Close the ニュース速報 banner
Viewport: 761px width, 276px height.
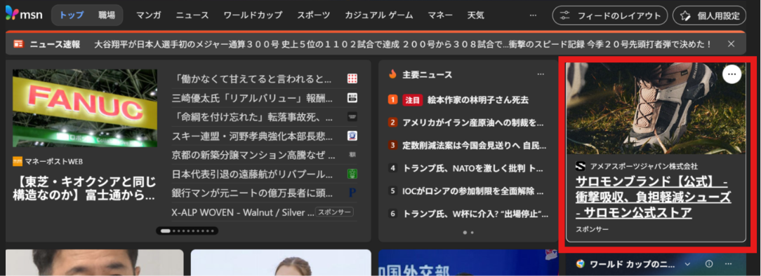click(731, 44)
